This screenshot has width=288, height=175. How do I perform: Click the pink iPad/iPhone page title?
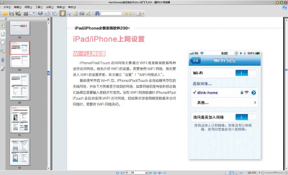click(x=109, y=39)
